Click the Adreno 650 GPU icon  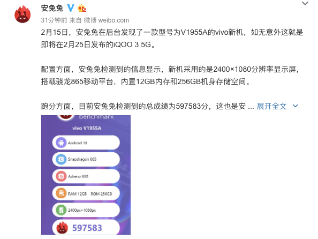click(61, 176)
